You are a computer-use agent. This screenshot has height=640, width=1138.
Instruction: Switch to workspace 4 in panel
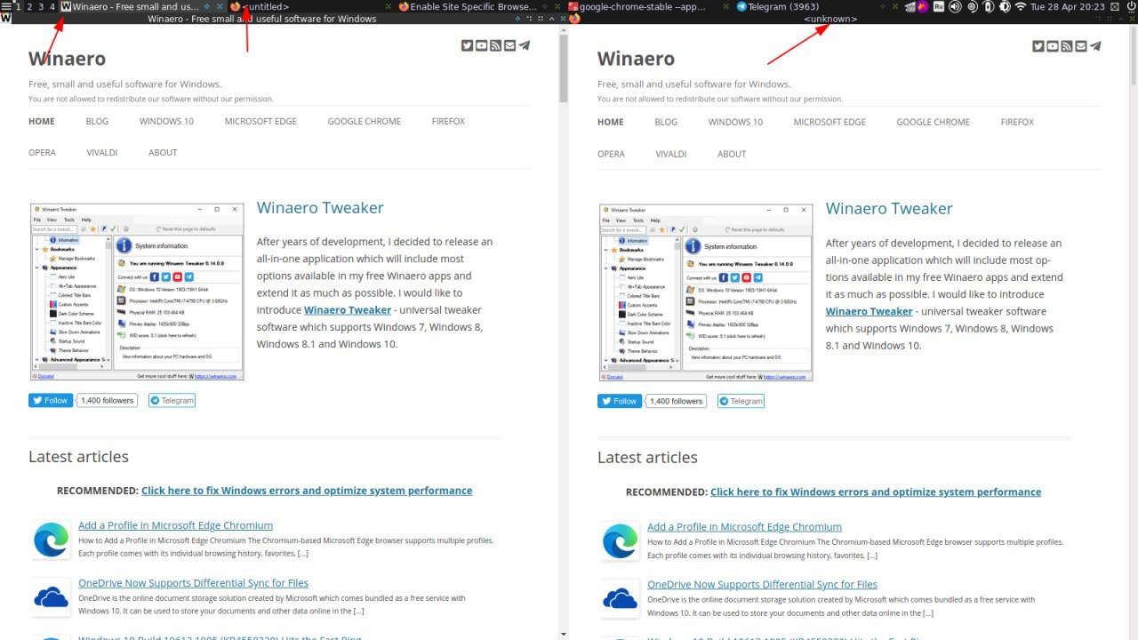[x=52, y=6]
